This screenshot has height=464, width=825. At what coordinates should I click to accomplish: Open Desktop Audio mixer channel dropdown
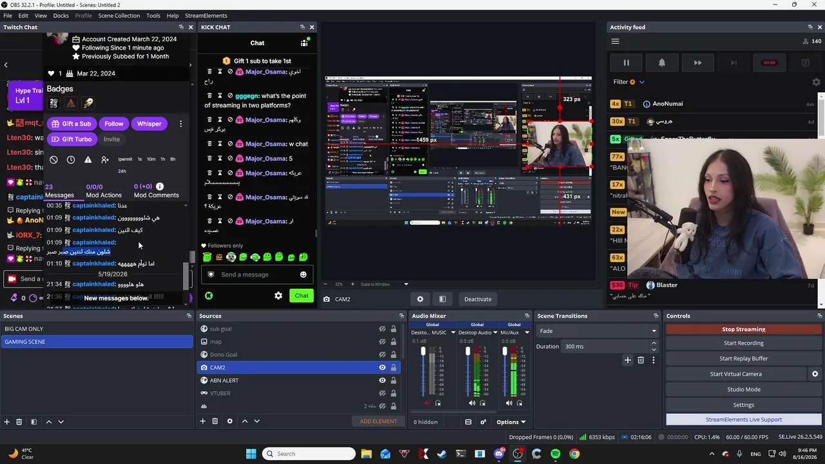(495, 333)
